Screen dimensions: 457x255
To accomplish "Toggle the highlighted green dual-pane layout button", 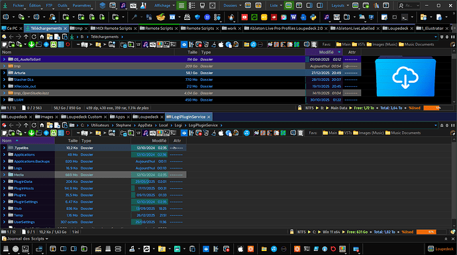I will tap(289, 5).
